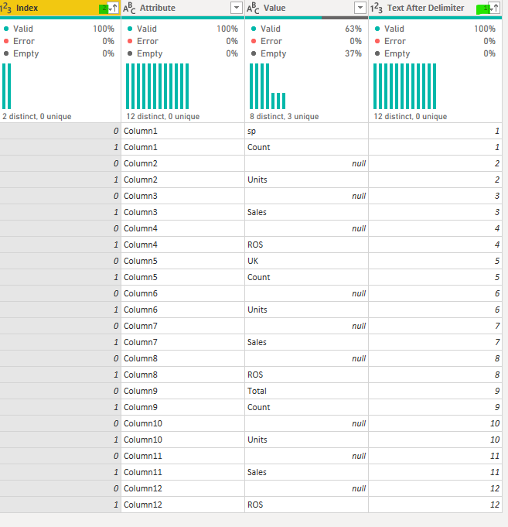Select the Sales cell in Column7 row
The width and height of the screenshot is (508, 527).
(x=306, y=342)
